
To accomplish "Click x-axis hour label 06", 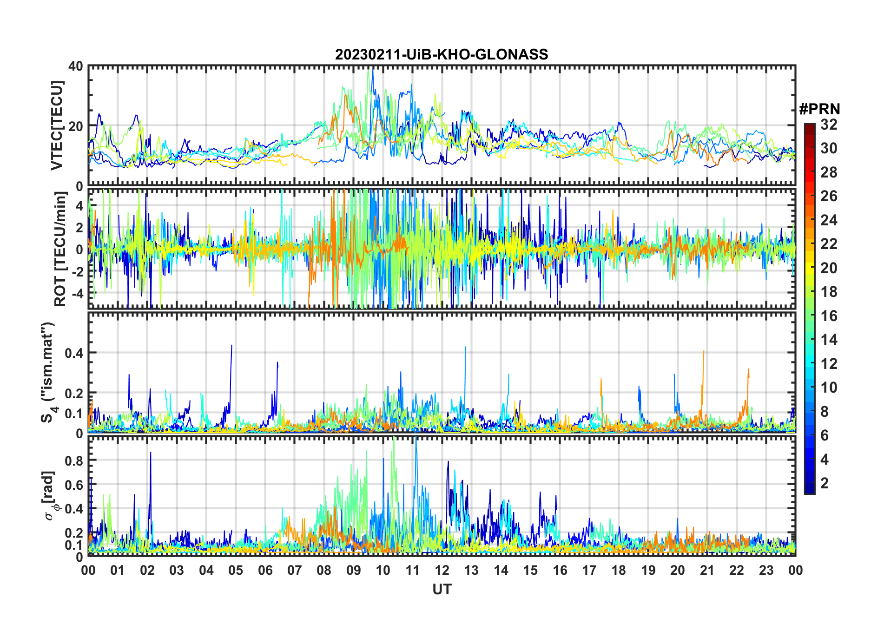I will 265,570.
